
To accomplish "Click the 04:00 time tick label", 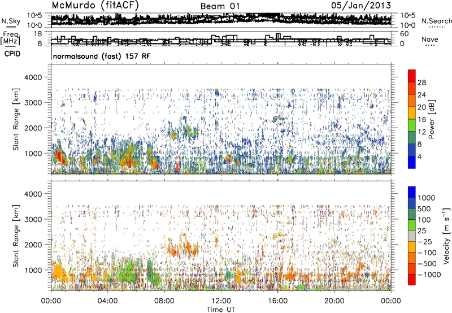I will (107, 301).
